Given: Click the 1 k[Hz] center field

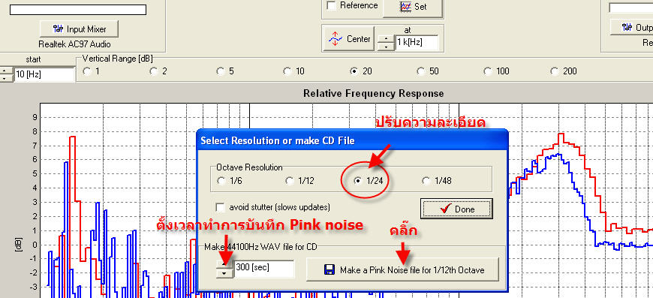Looking at the screenshot, I should pos(417,43).
